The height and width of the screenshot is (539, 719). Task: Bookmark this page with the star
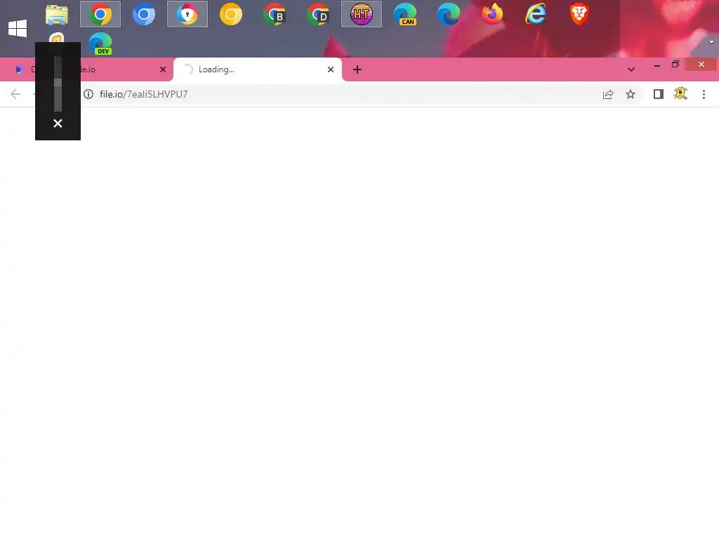631,95
